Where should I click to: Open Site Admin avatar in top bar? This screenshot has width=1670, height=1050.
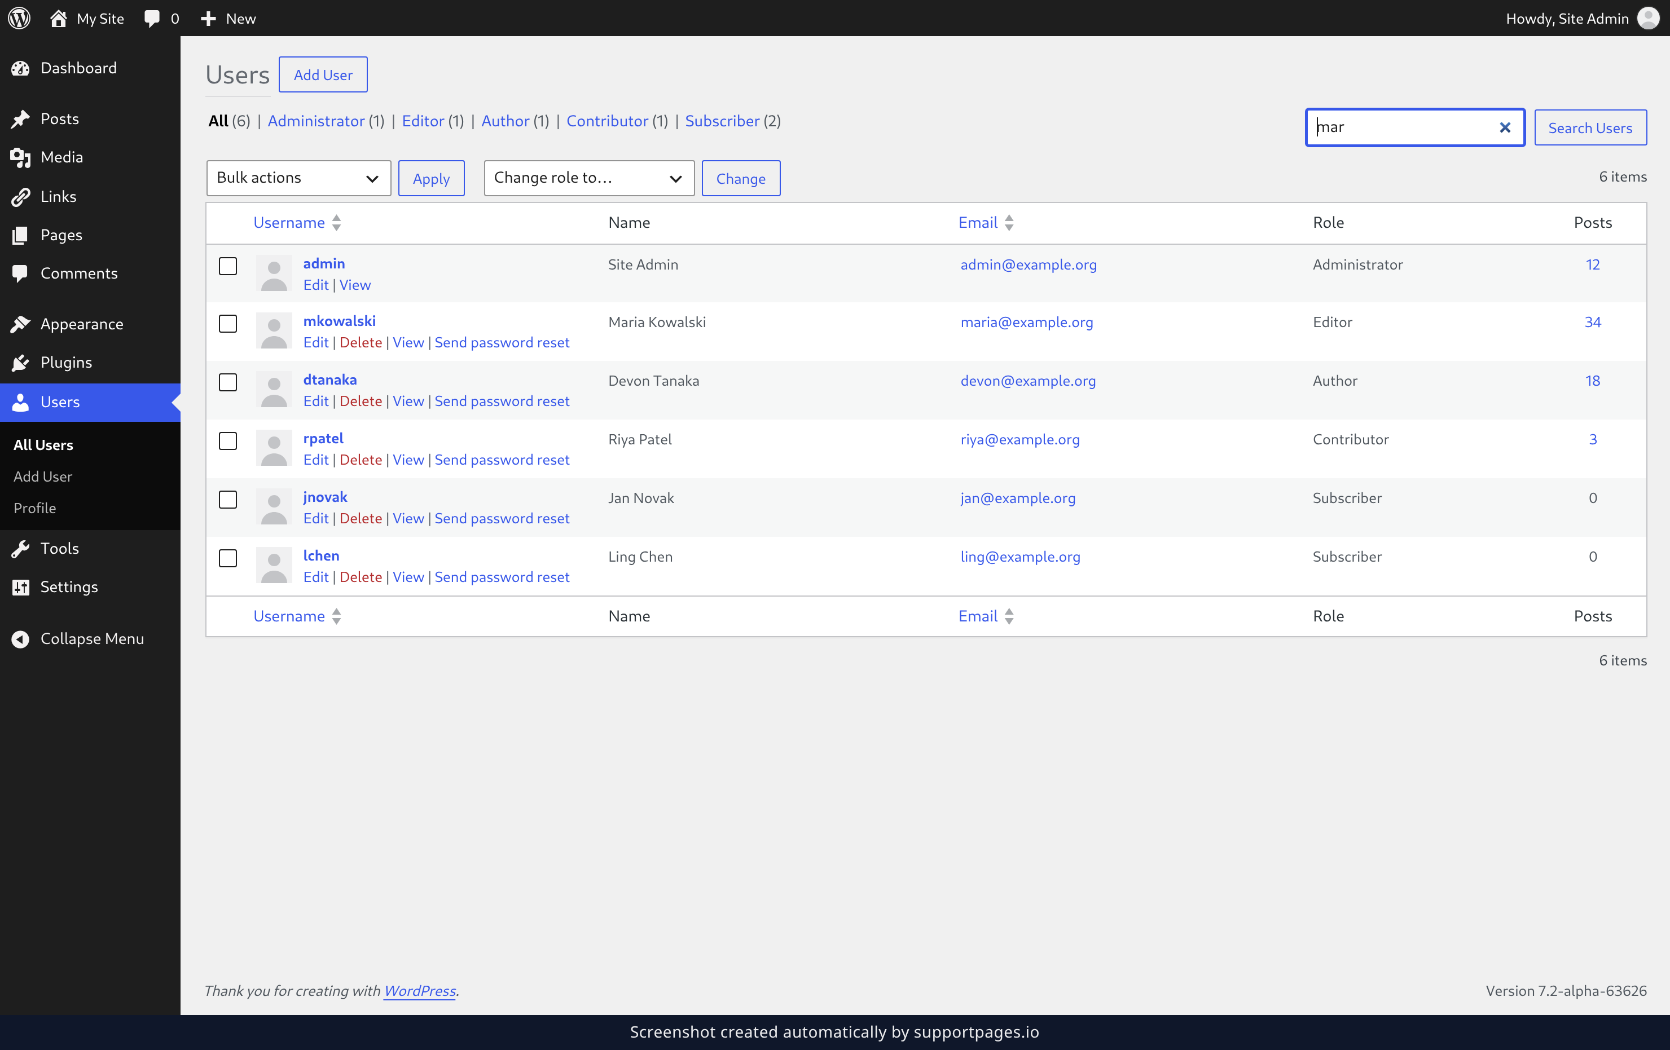click(1649, 18)
